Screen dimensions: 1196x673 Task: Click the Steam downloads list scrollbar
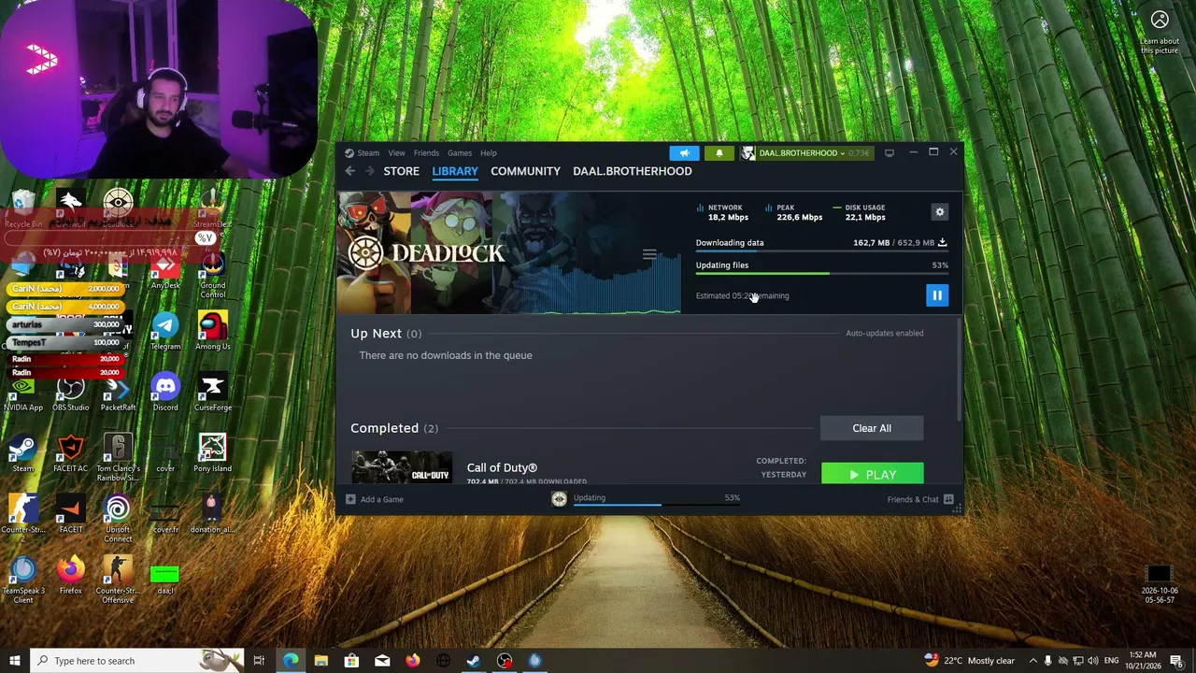coord(960,369)
